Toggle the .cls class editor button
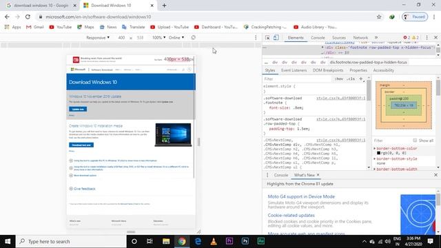441x248 pixels. (351, 79)
